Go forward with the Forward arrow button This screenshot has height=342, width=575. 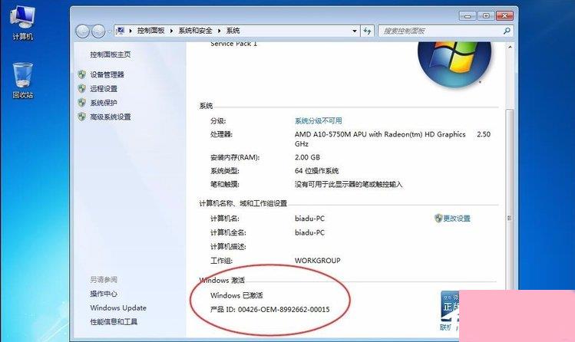click(98, 31)
